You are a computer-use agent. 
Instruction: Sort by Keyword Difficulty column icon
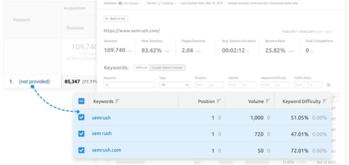tap(325, 101)
